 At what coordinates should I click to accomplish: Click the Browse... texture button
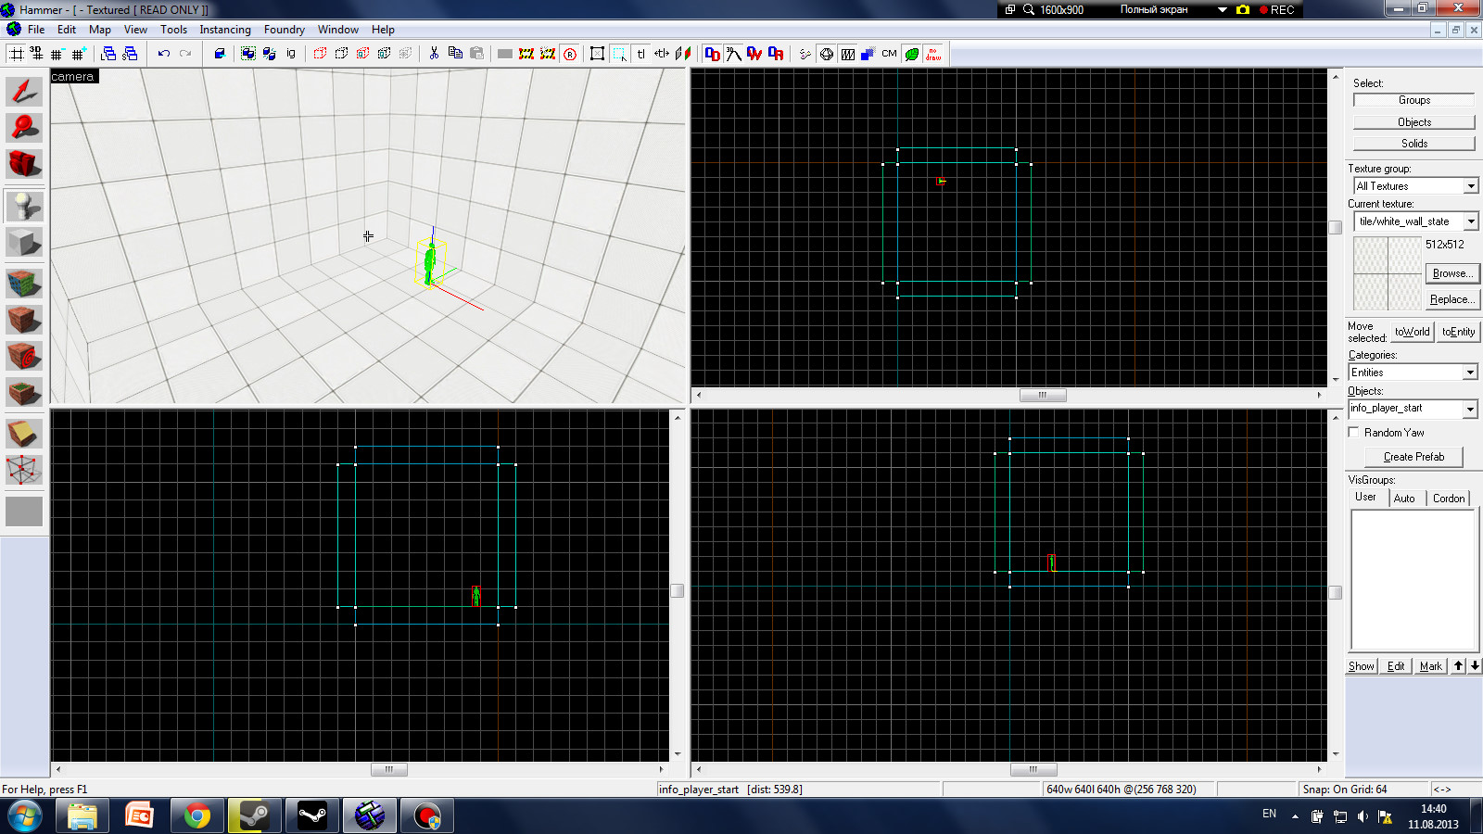tap(1451, 273)
